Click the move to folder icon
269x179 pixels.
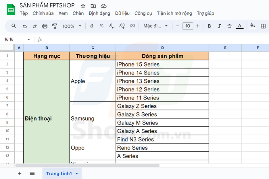[93, 6]
